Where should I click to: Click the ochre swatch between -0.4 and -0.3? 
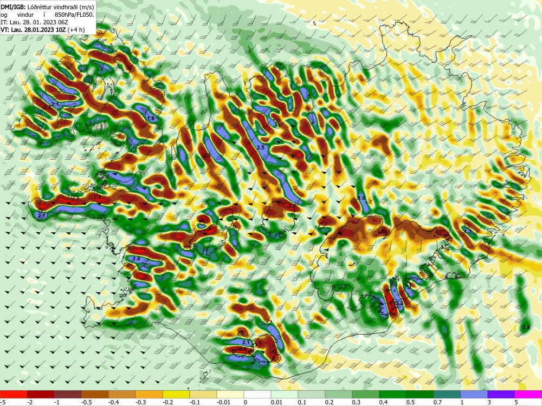coord(121,394)
